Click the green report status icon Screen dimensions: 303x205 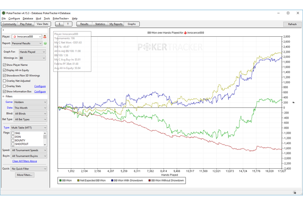pos(45,43)
